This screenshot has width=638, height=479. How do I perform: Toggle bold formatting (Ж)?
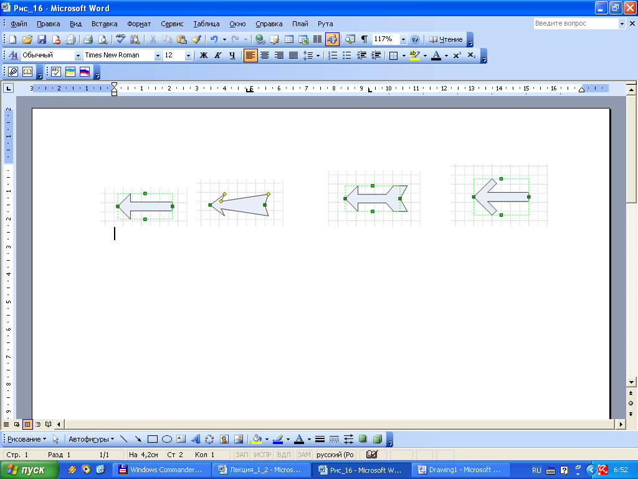click(204, 56)
